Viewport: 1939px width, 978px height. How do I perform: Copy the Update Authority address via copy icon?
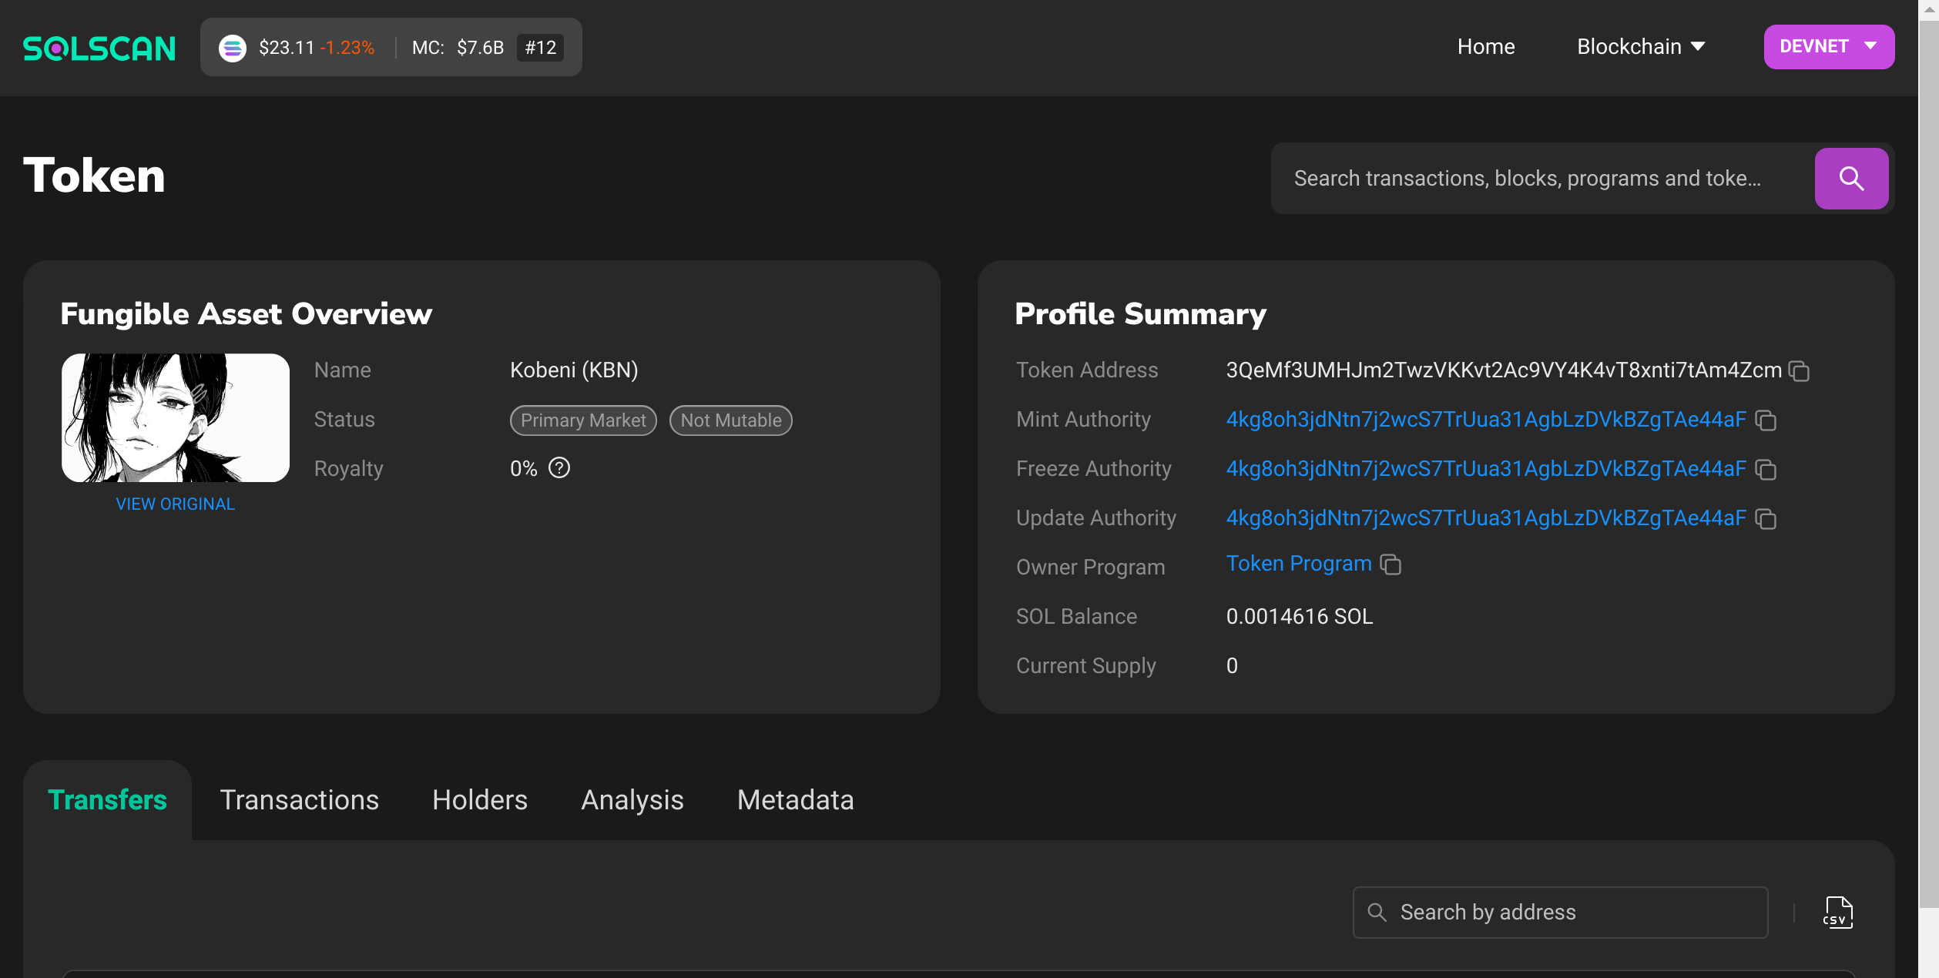click(x=1766, y=519)
